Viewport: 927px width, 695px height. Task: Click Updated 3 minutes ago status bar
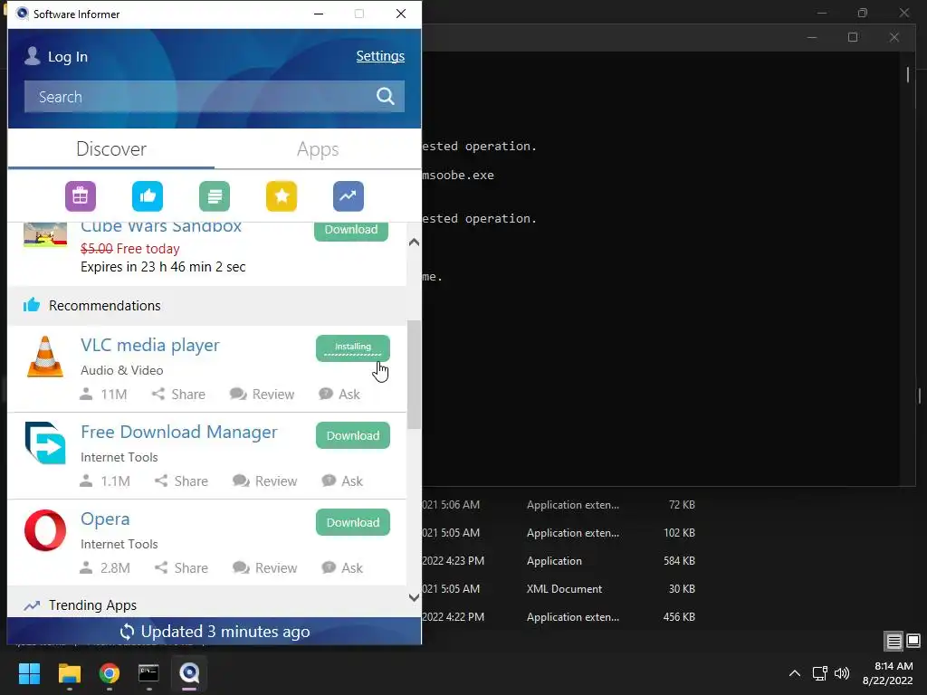214,631
